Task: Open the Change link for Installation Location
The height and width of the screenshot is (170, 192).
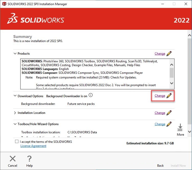Action: click(x=160, y=113)
